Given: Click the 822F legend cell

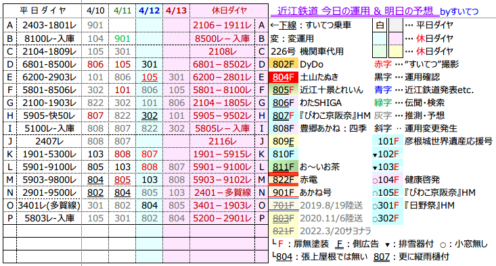Looking at the screenshot, I should 284,180.
